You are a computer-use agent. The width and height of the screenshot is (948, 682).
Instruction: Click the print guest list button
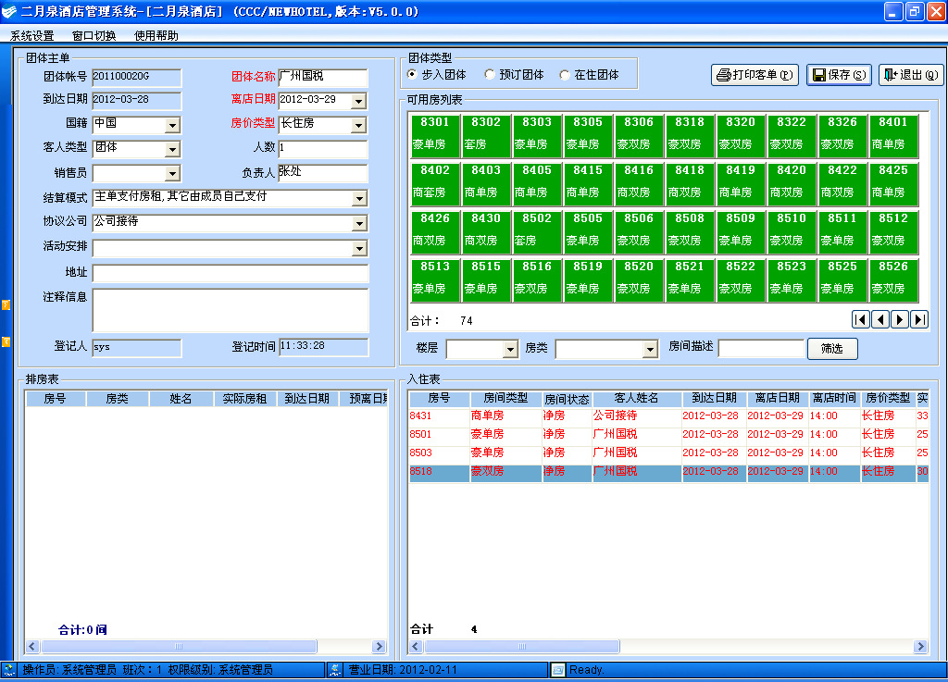755,75
